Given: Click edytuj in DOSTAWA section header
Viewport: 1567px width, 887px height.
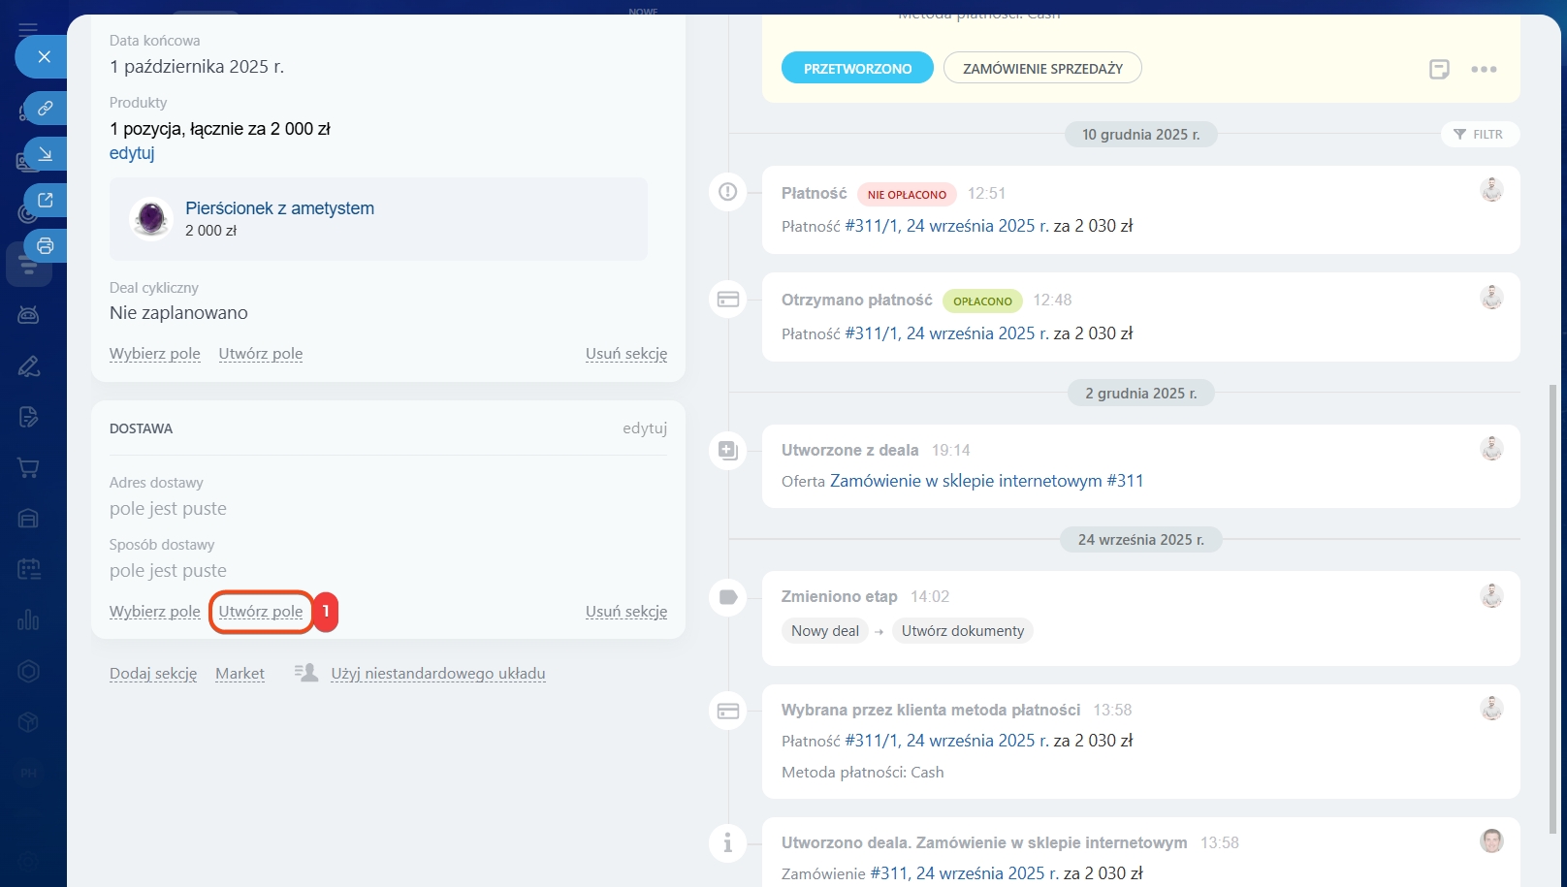Looking at the screenshot, I should 645,428.
